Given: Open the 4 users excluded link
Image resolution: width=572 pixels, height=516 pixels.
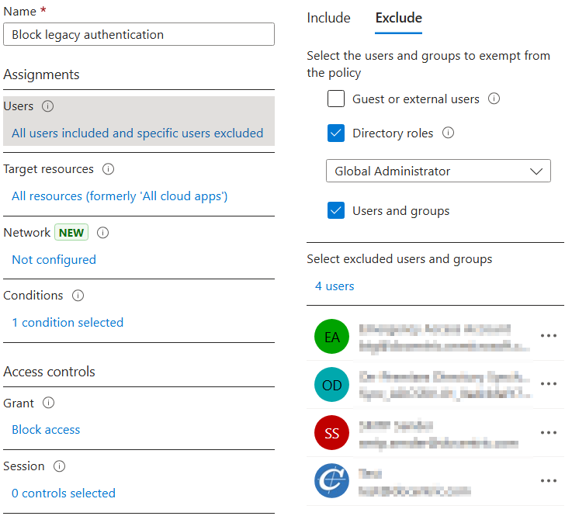Looking at the screenshot, I should point(335,286).
